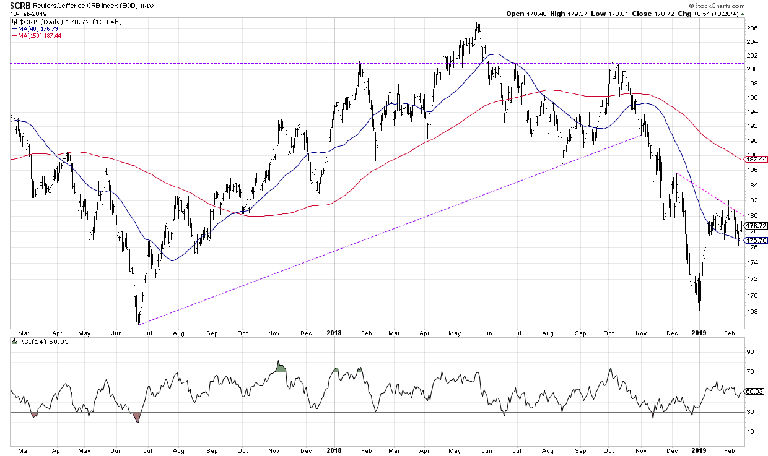Click the RSI(14) 50.03 indicator label
This screenshot has height=456, width=768.
coord(41,342)
